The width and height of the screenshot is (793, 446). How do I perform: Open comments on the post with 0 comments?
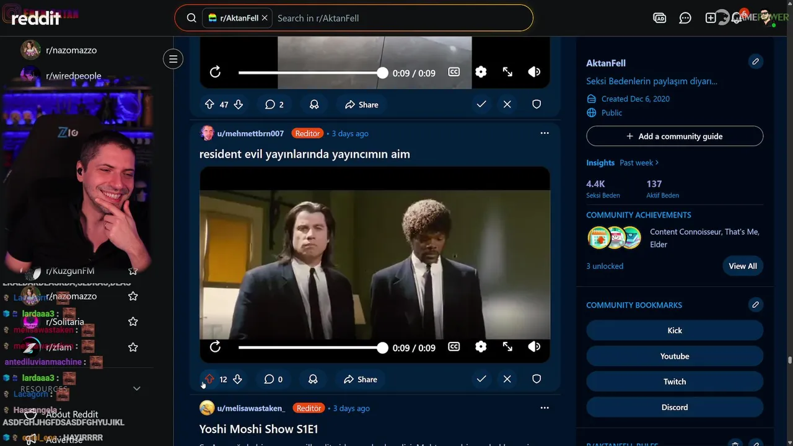tap(273, 379)
